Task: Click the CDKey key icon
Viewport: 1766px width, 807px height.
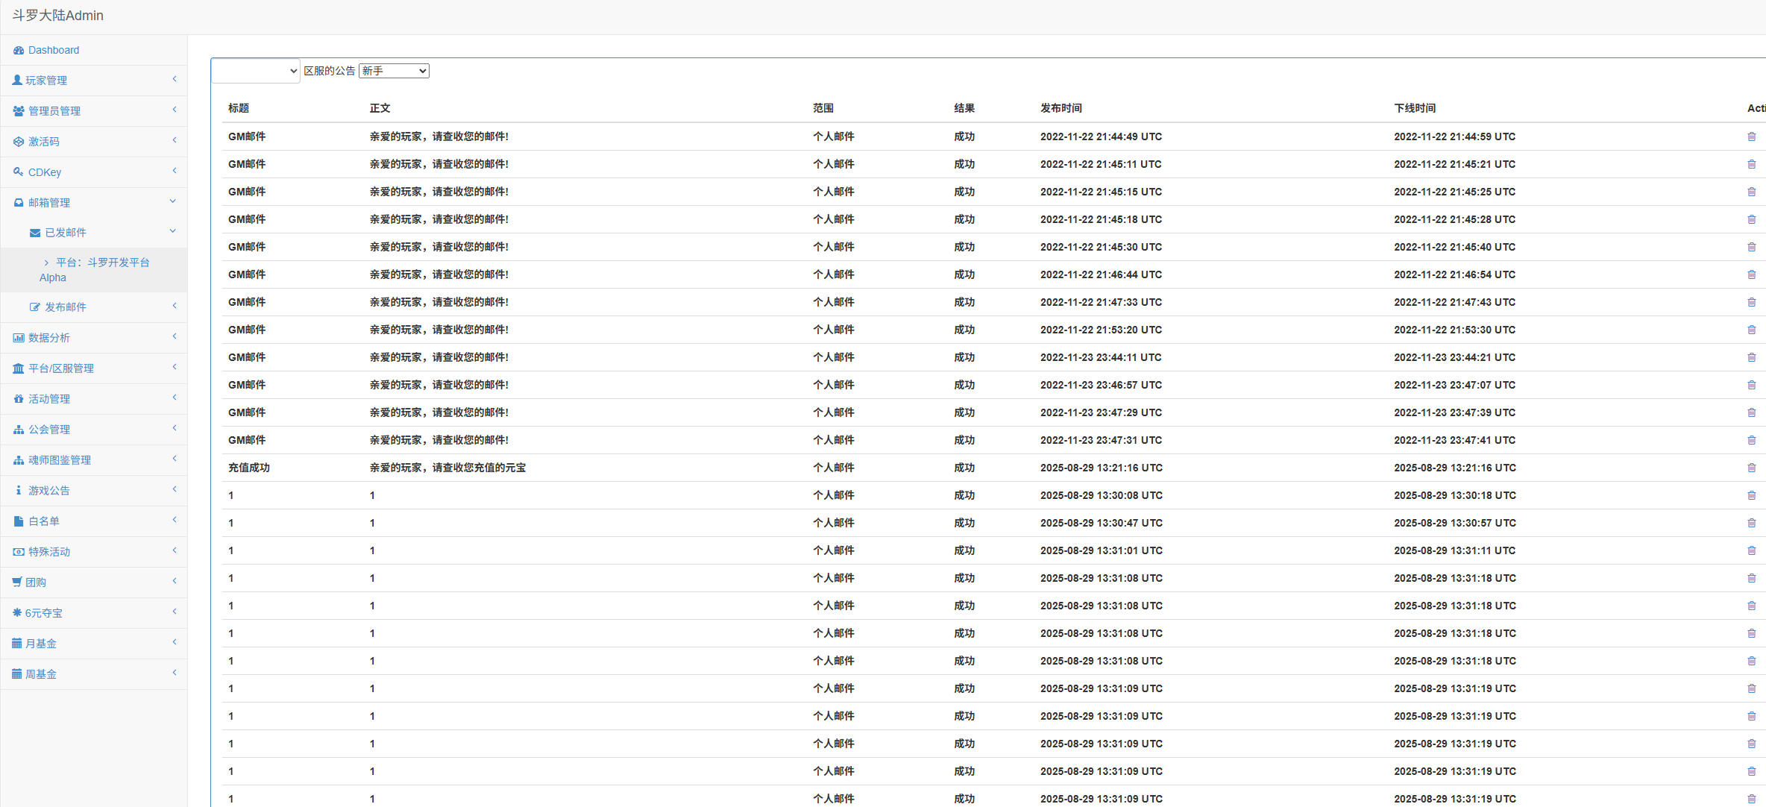Action: coord(19,172)
